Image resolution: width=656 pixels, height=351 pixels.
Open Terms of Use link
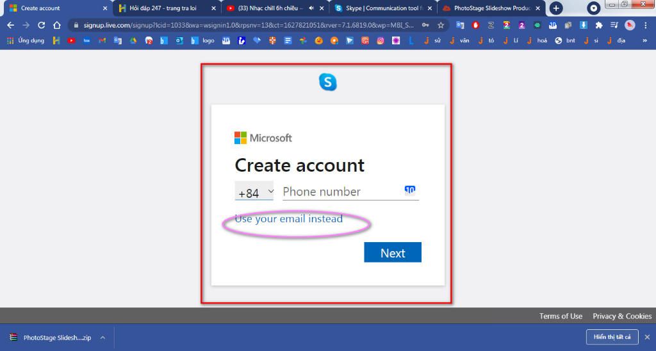coord(560,316)
